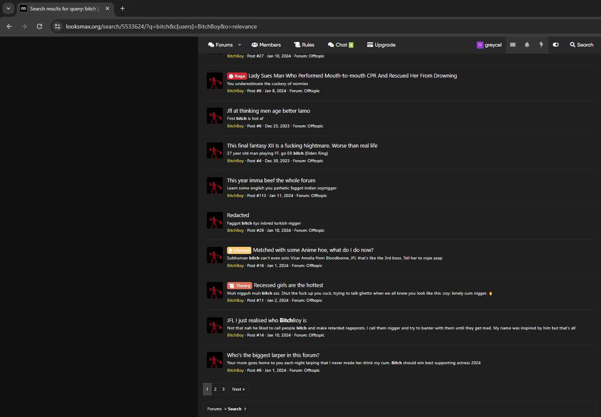
Task: Open the site information icon in address bar
Action: [58, 26]
